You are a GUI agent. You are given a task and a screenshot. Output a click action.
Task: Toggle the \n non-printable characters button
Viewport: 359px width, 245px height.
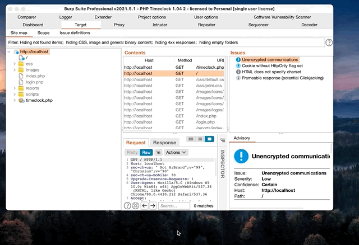coord(158,152)
